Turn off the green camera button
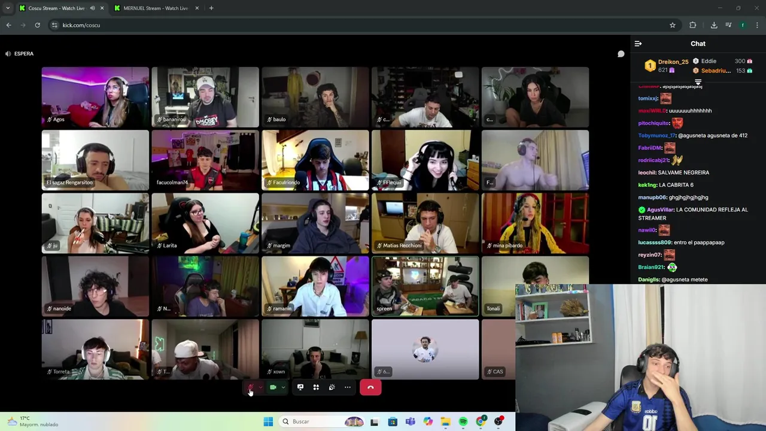 click(273, 387)
